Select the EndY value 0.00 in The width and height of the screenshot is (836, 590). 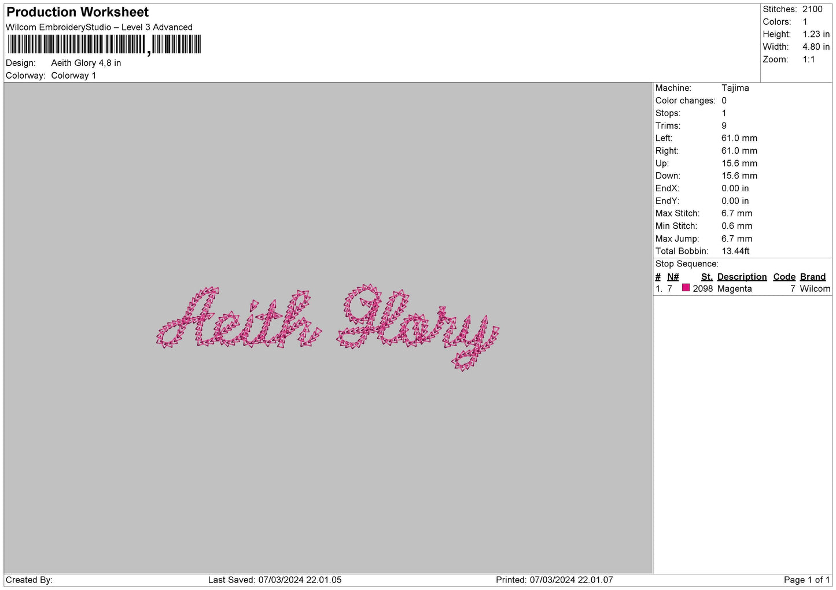[735, 201]
